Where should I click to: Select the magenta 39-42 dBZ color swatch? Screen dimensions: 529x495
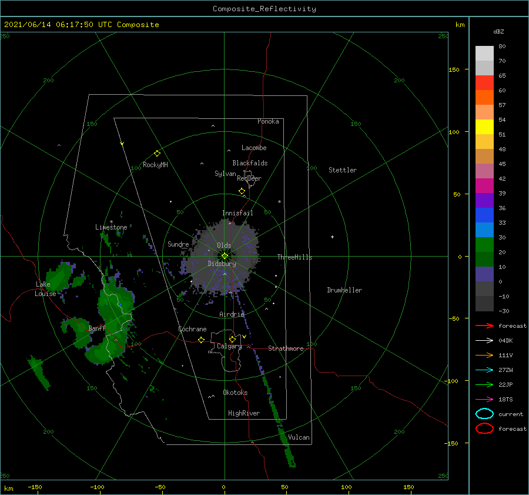click(484, 186)
